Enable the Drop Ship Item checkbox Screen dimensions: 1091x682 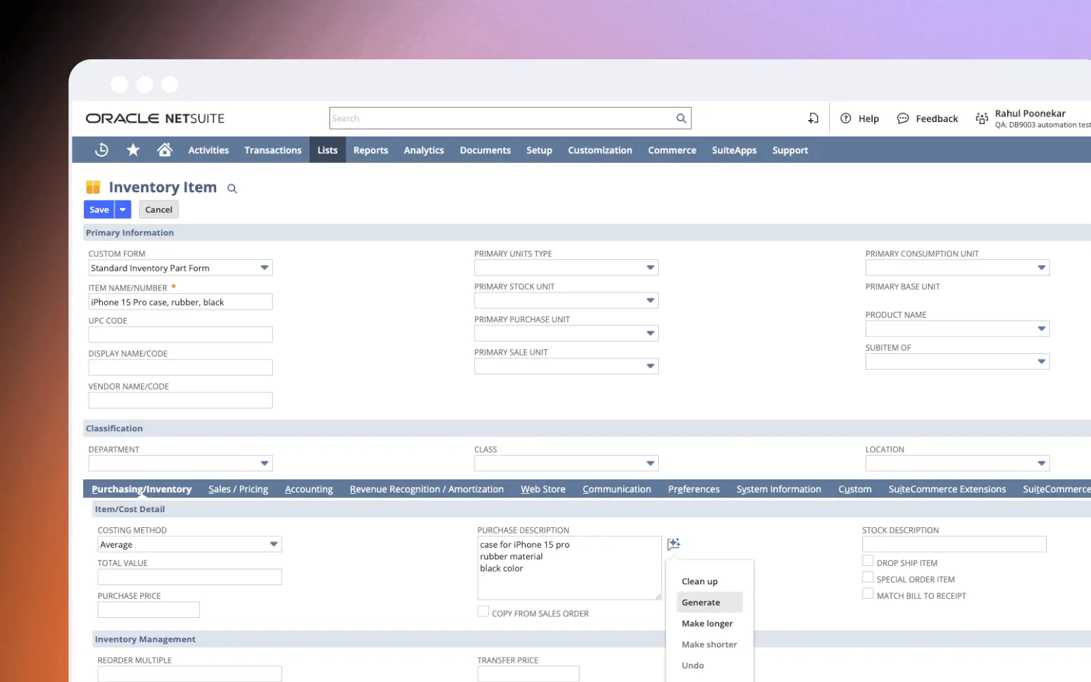point(867,561)
